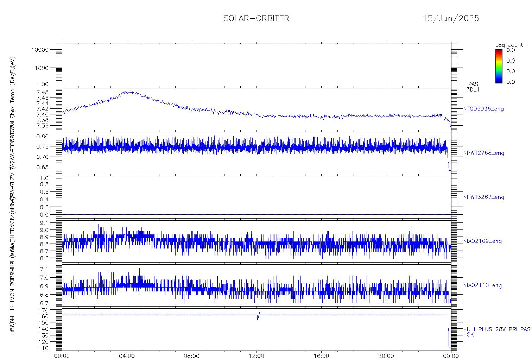The height and width of the screenshot is (359, 532).
Task: Click the SOLAR-ORBITER plot title
Action: (256, 18)
